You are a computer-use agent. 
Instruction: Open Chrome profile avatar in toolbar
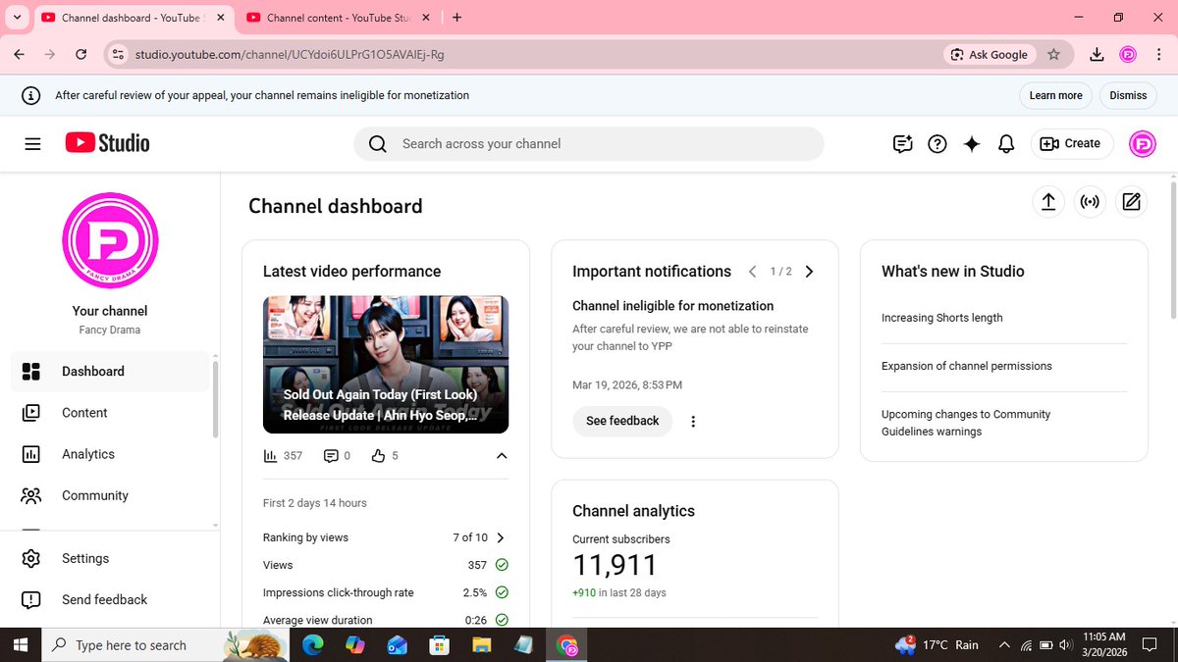[1128, 55]
